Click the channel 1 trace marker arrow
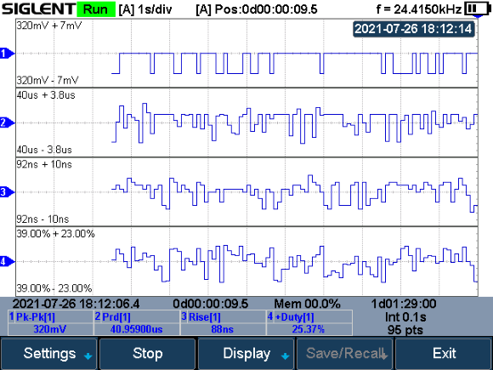This screenshot has height=370, width=493. coord(8,54)
